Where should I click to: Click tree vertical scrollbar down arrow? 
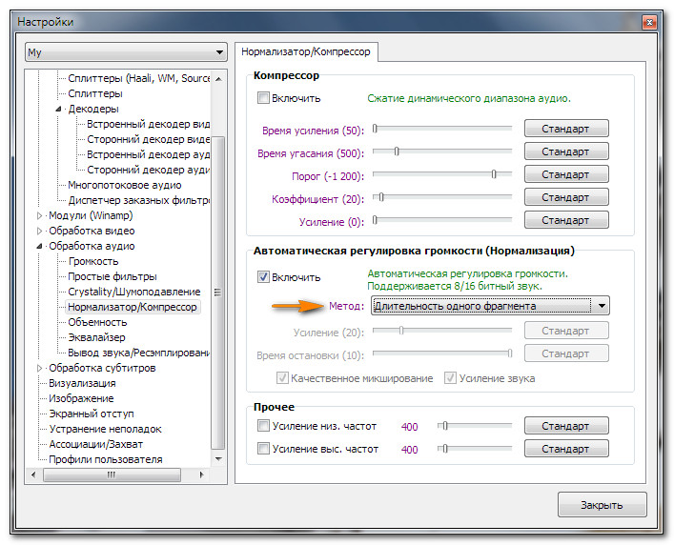218,459
